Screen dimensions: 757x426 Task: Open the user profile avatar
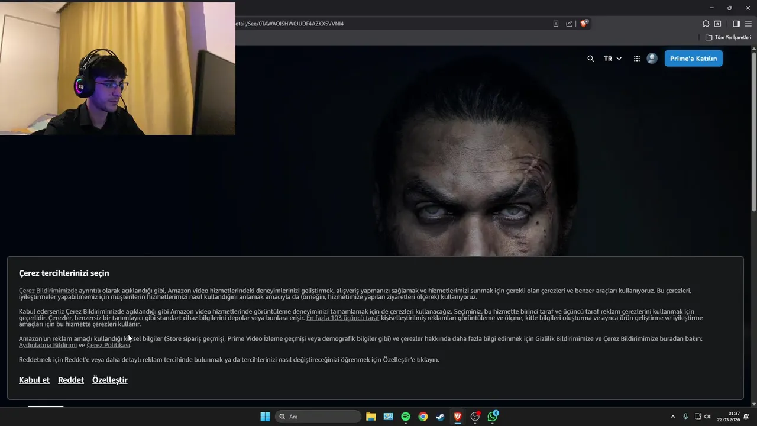[652, 59]
